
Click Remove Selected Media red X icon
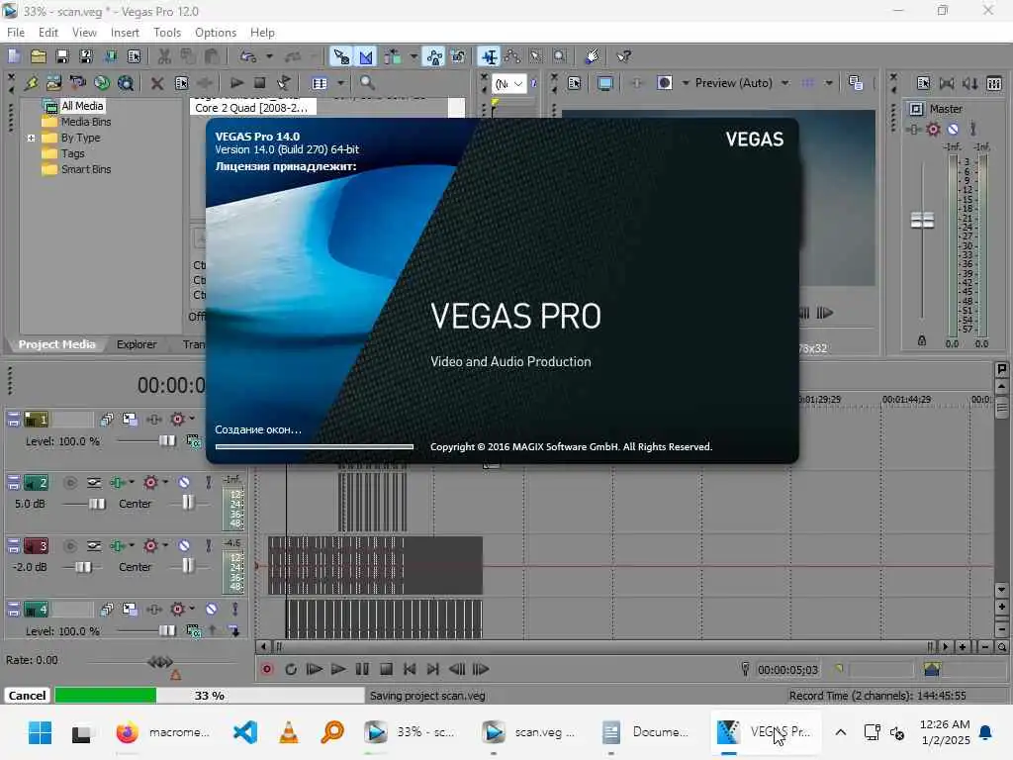point(157,83)
